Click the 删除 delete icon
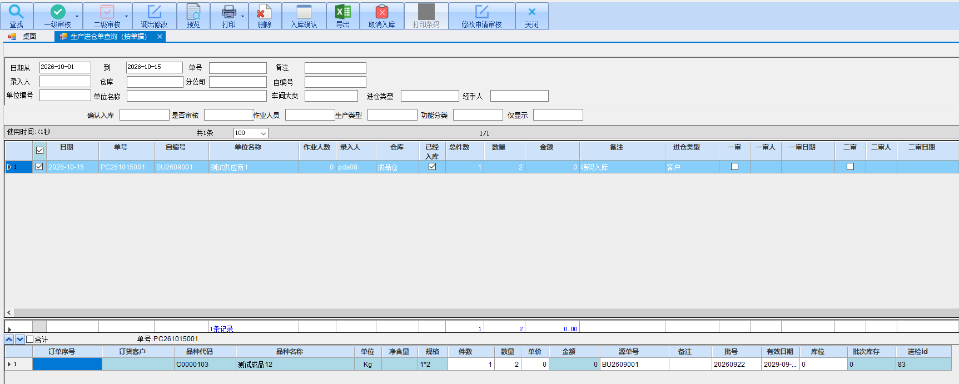 click(x=265, y=11)
